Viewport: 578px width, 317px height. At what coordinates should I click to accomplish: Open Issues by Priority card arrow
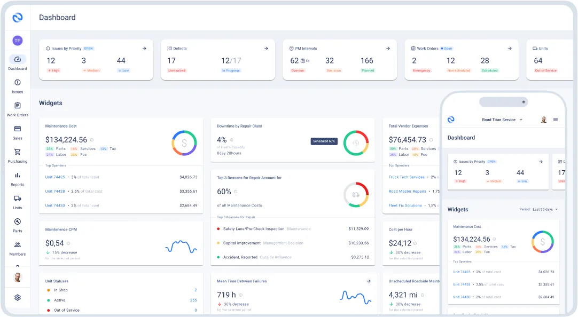[144, 49]
